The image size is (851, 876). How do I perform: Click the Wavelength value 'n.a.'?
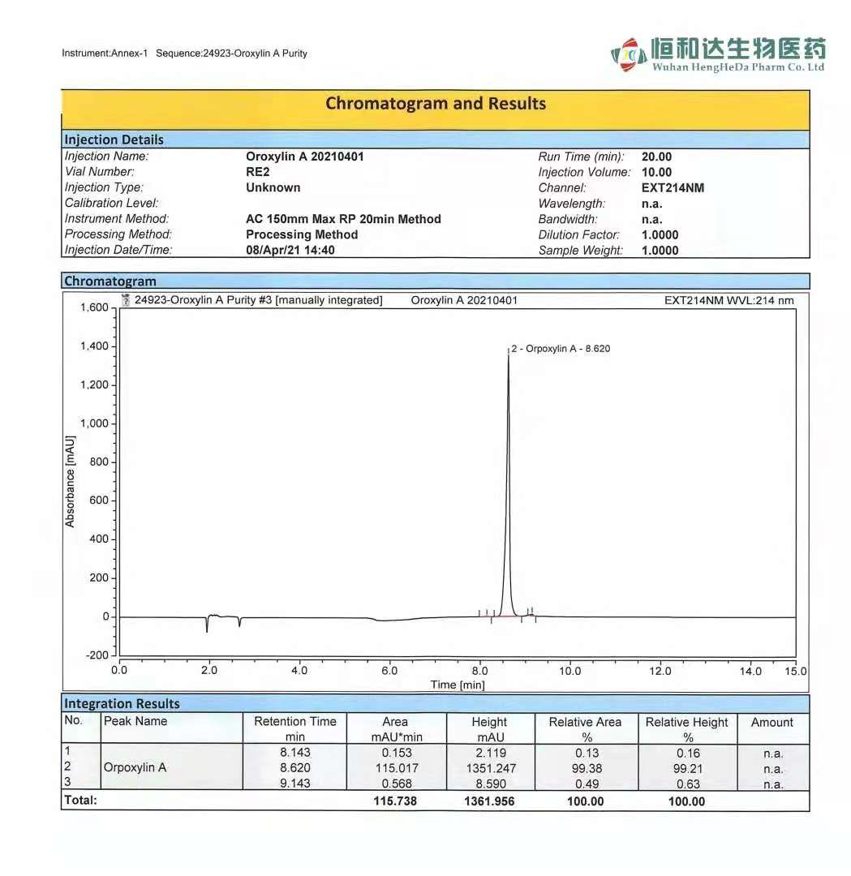651,204
